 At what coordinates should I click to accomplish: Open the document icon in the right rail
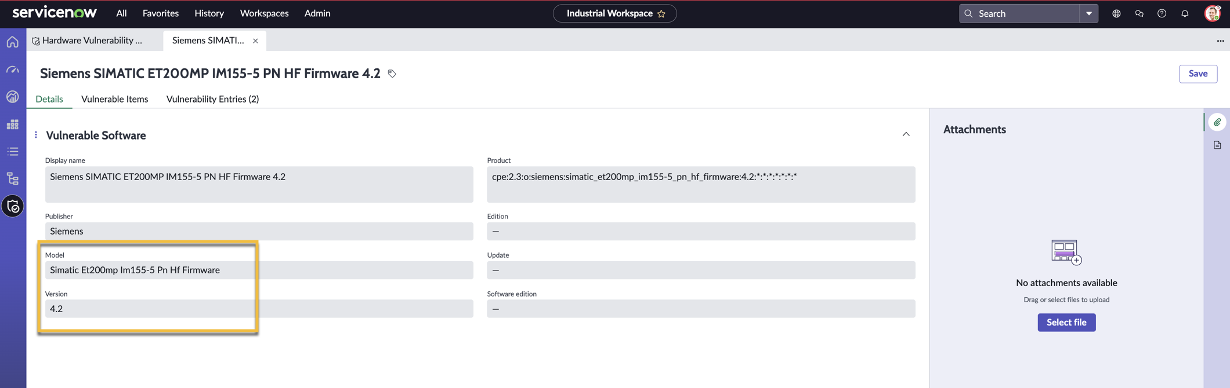point(1217,145)
